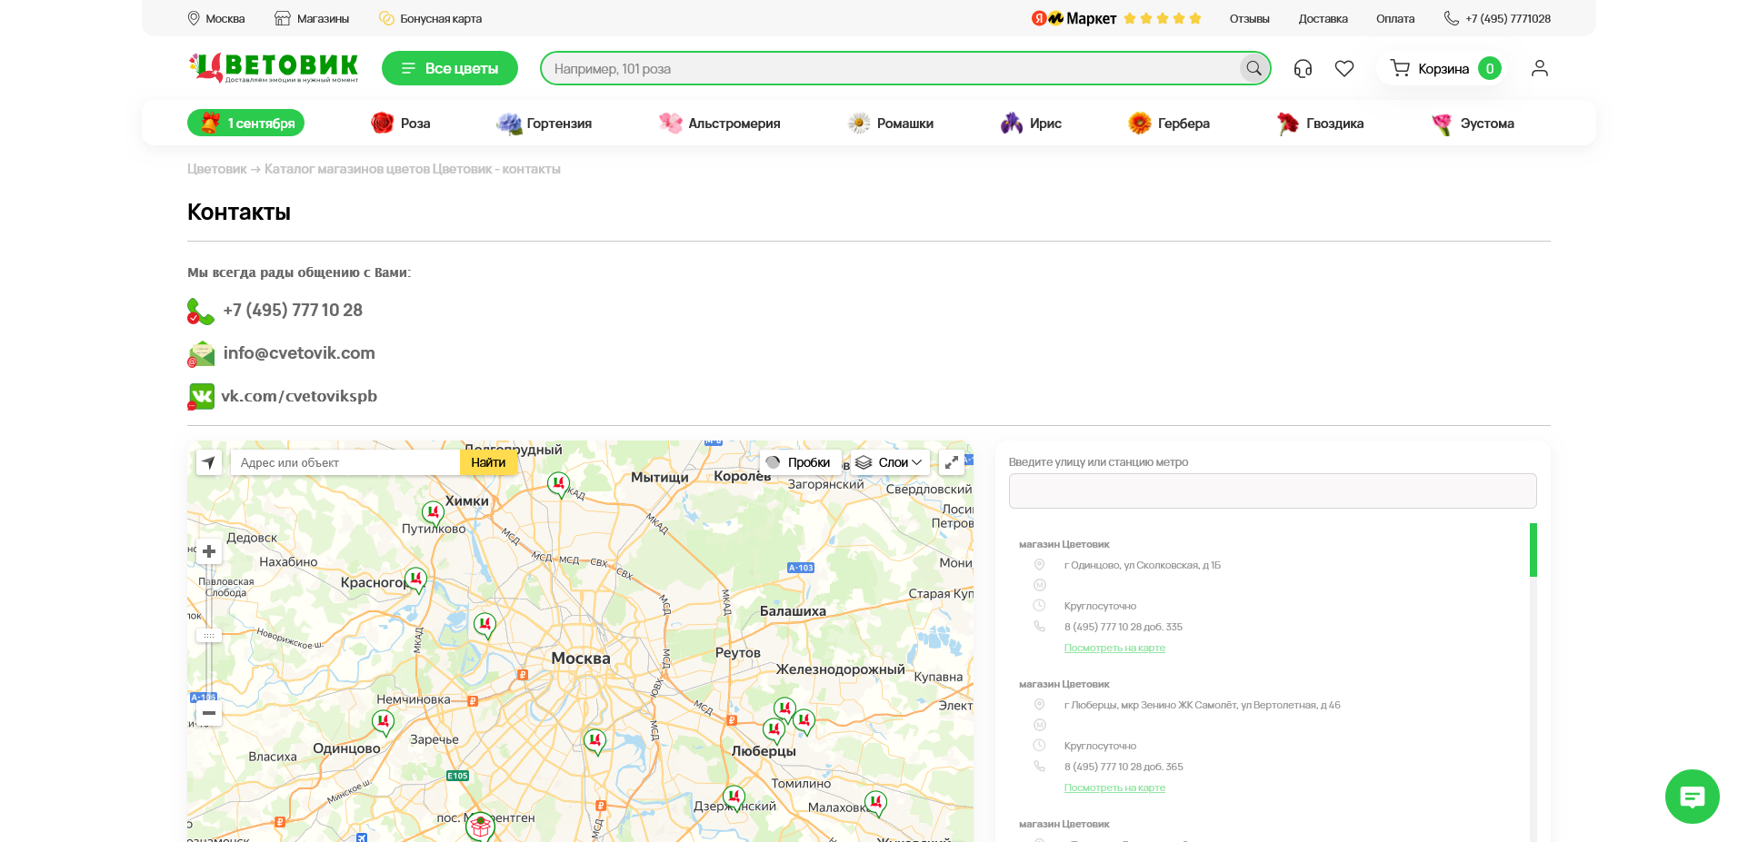Select the Гортензия category
Image resolution: width=1738 pixels, height=842 pixels.
544,124
